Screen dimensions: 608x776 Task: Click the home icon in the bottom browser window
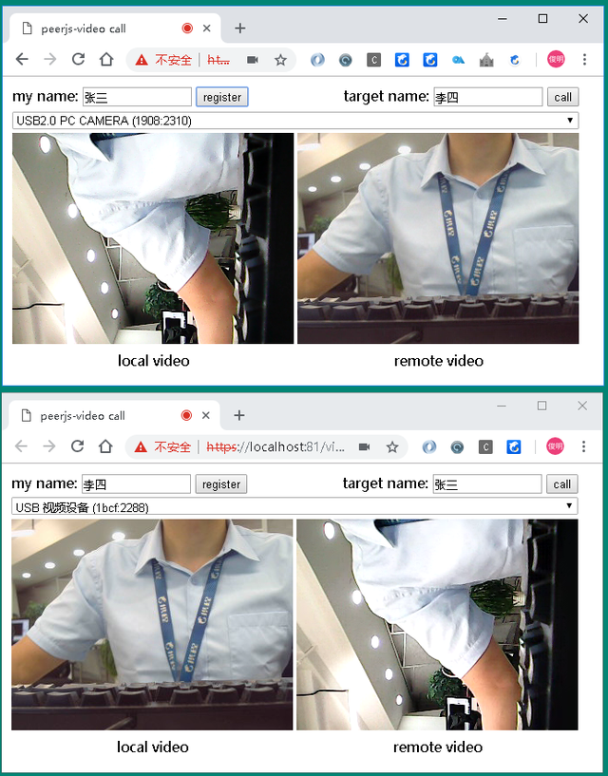click(105, 446)
